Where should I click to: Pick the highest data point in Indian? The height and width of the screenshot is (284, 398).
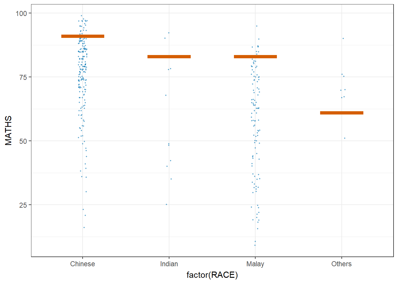pos(169,33)
